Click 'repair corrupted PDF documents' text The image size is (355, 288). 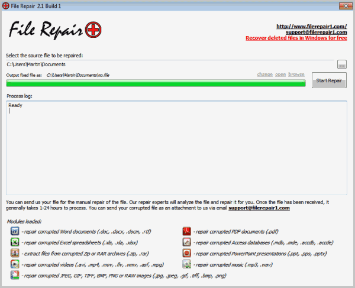(x=236, y=232)
